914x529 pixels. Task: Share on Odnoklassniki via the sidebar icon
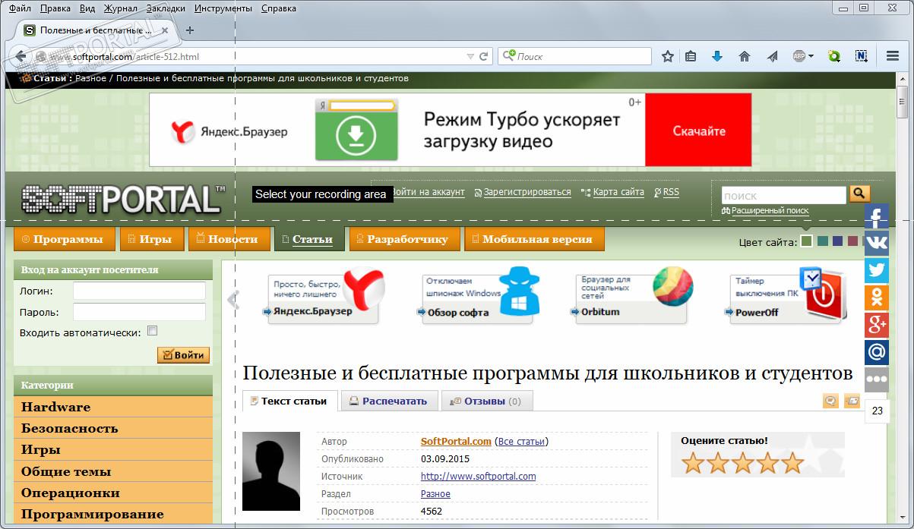point(877,298)
